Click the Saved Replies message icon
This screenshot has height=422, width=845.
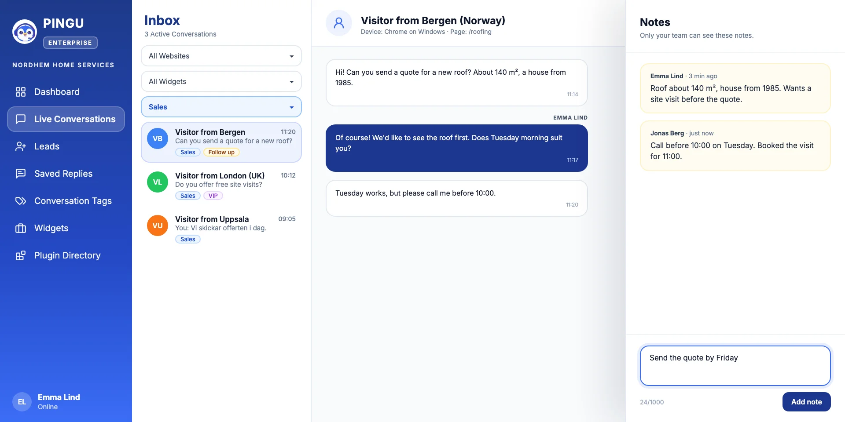(x=21, y=174)
